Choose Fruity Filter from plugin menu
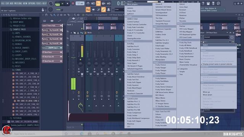Viewport: 244px width, 137px height. coord(131,11)
